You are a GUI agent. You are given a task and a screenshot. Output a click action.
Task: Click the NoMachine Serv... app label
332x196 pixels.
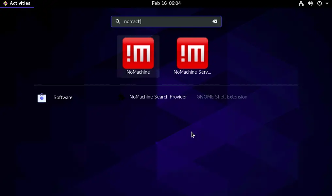(x=192, y=72)
